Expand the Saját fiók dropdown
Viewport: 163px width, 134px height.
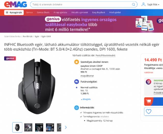point(153,5)
